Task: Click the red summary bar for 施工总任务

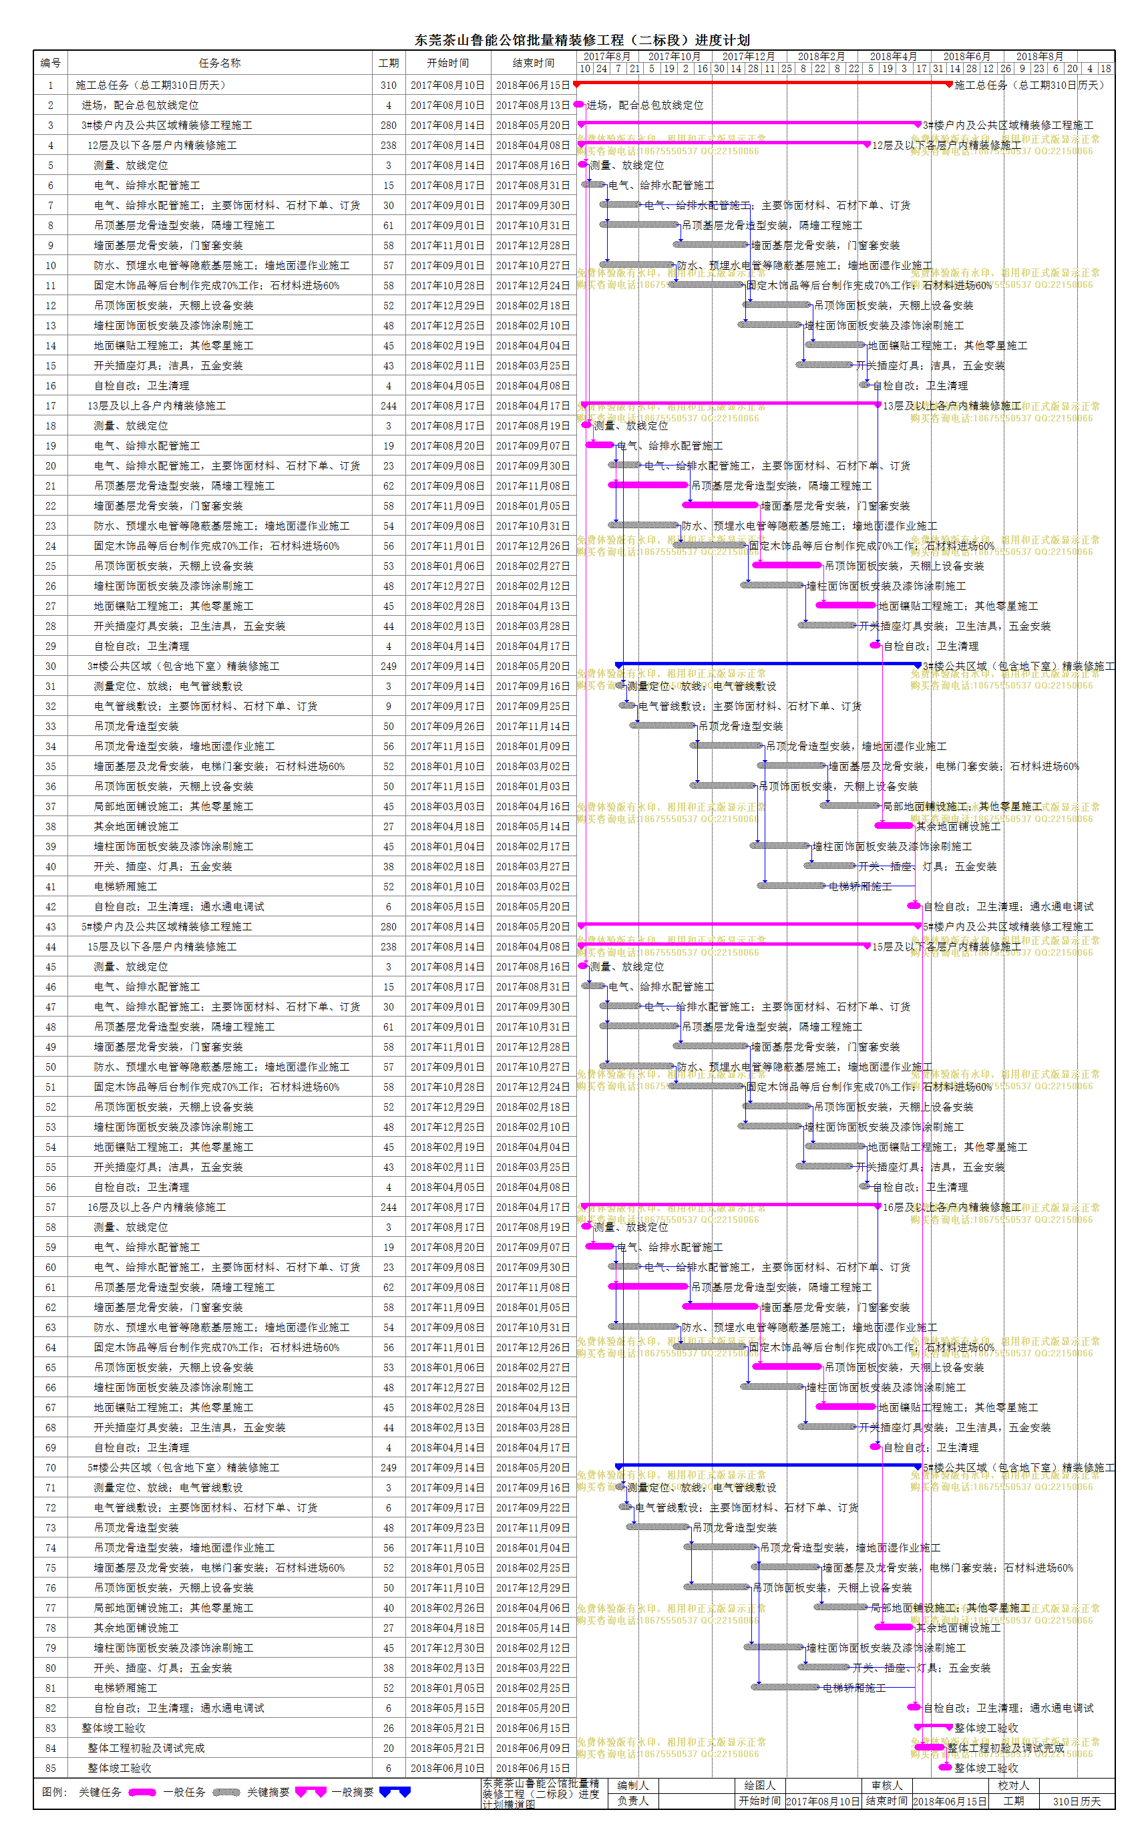Action: [x=763, y=83]
